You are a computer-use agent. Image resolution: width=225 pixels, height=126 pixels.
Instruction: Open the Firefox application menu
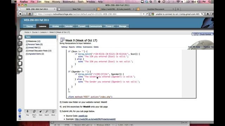coord(24,2)
